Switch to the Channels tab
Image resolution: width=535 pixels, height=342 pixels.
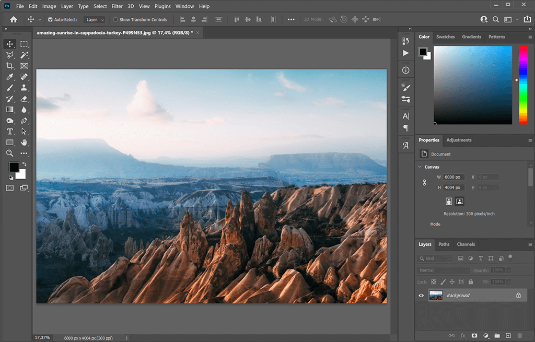pyautogui.click(x=466, y=244)
